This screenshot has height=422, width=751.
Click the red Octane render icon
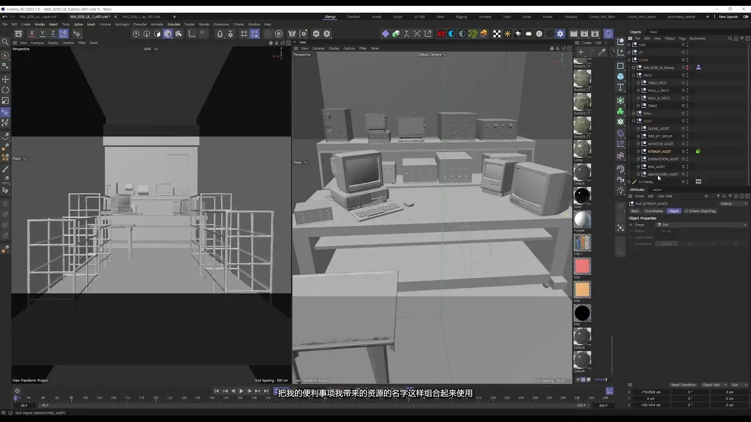tap(441, 34)
